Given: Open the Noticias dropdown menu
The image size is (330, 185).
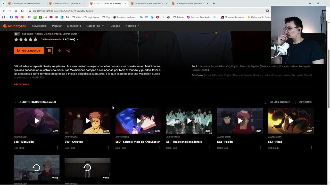Looking at the screenshot, I should [132, 26].
